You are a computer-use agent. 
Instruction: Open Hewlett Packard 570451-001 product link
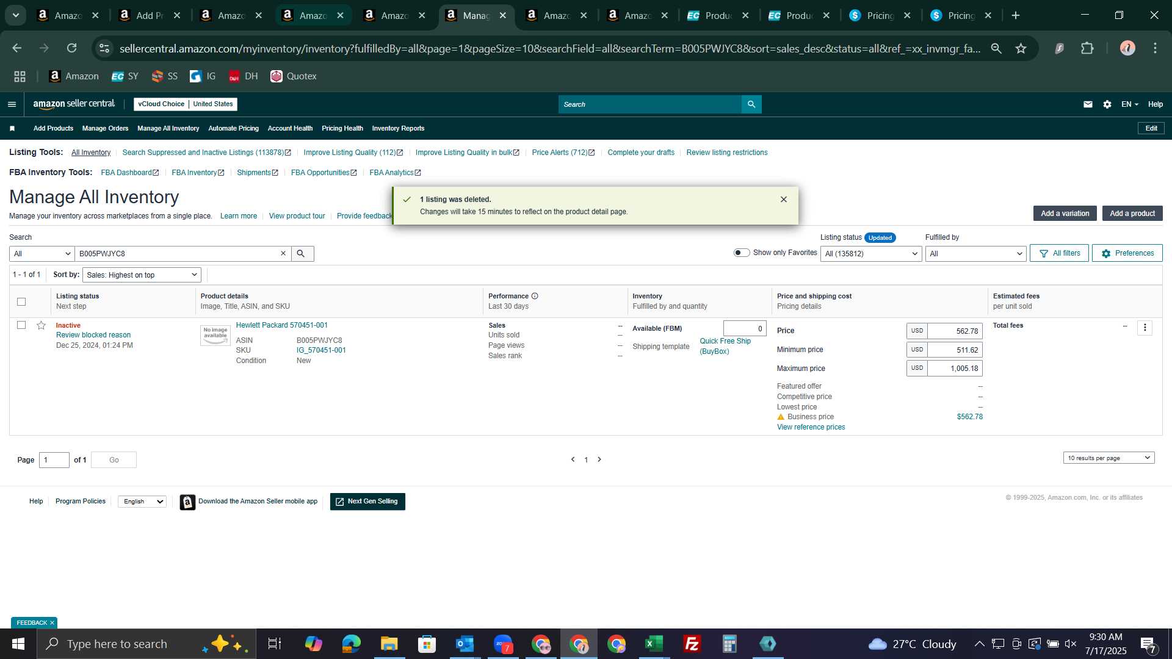coord(281,326)
